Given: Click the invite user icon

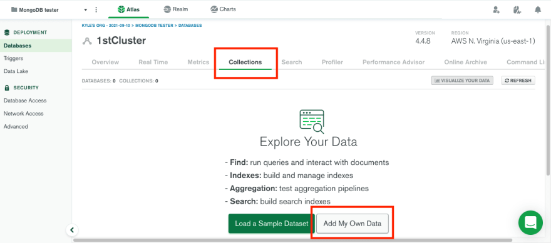Looking at the screenshot, I should (496, 10).
